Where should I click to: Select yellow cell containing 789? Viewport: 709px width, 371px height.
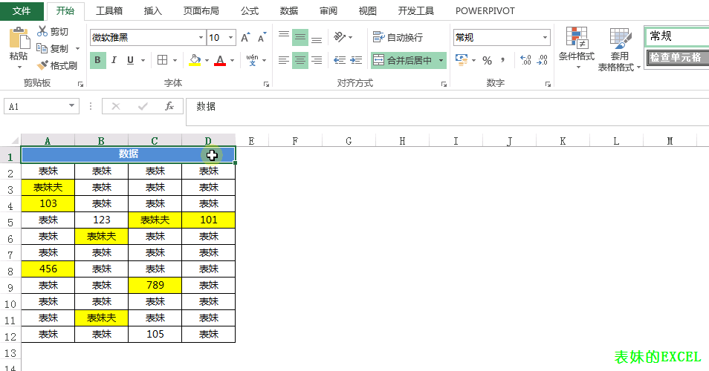tap(155, 285)
